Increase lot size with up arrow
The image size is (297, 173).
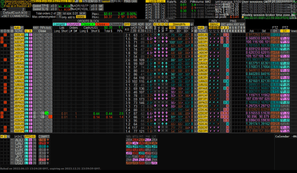84,13
